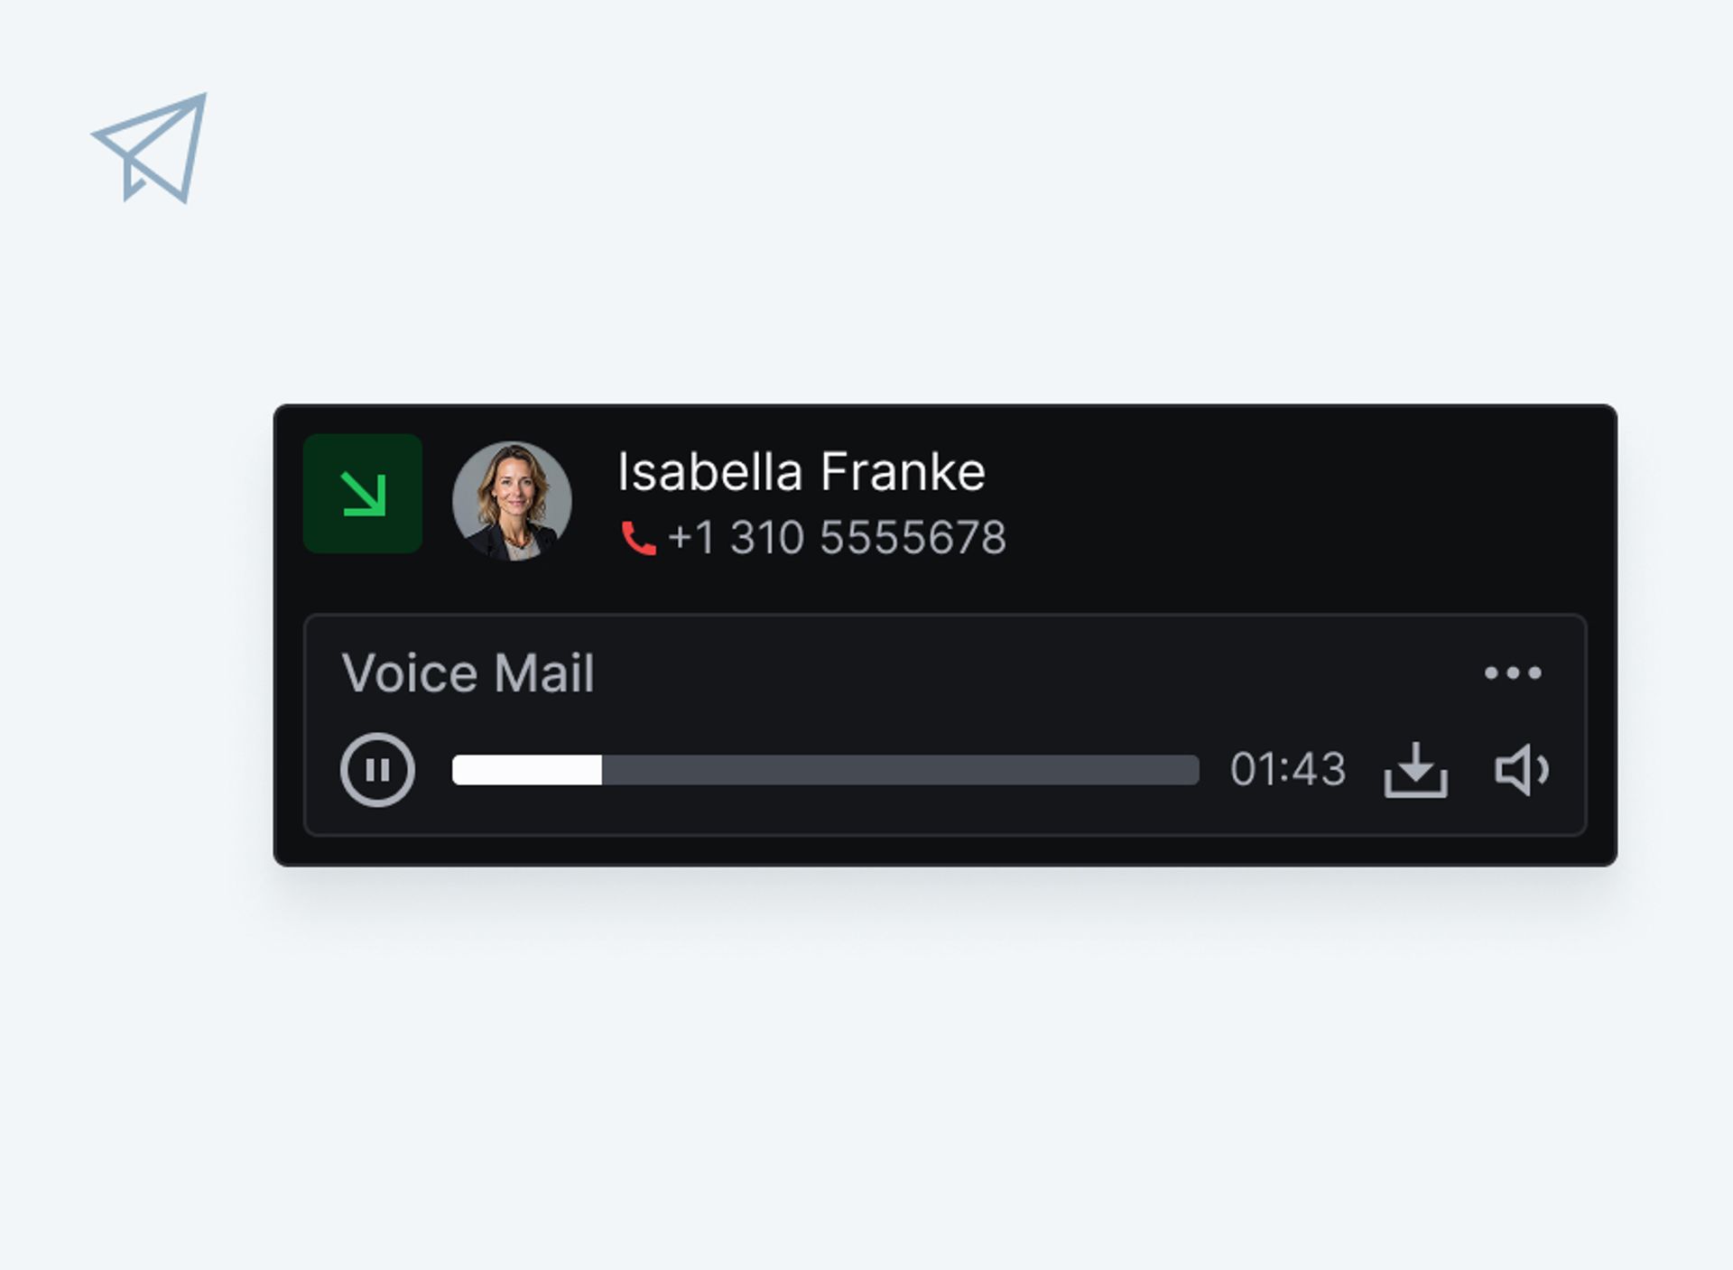Seek into the gray unplayed progress bar portion
Screen dimensions: 1733x1270
[900, 770]
